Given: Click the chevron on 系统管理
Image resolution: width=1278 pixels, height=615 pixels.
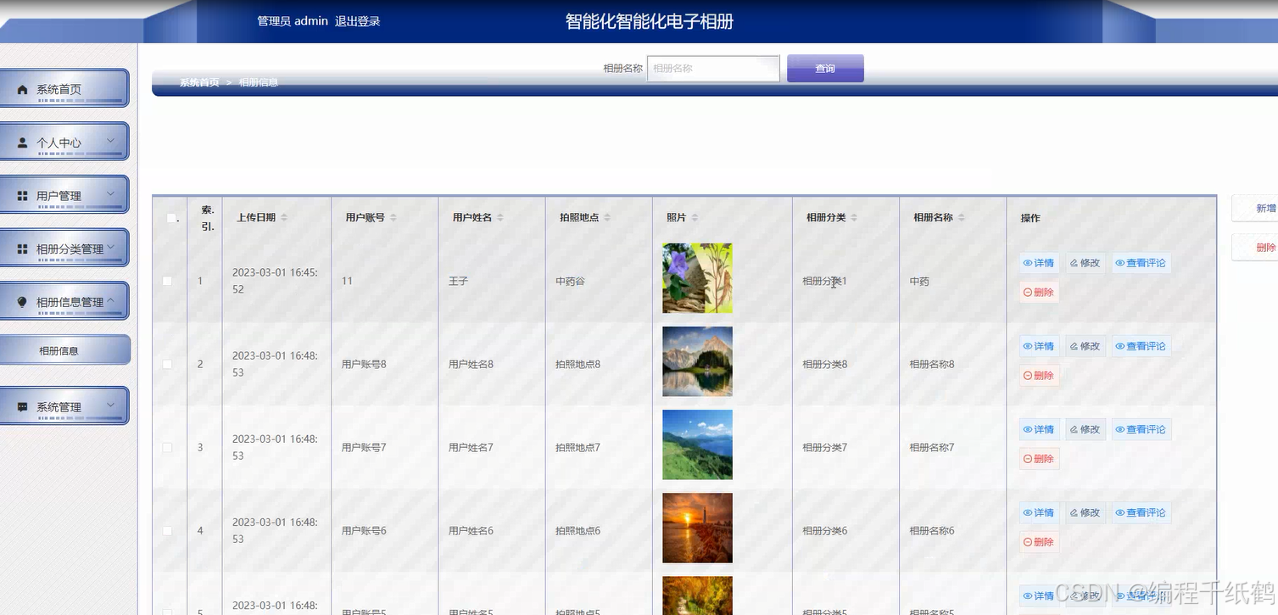Looking at the screenshot, I should tap(110, 405).
